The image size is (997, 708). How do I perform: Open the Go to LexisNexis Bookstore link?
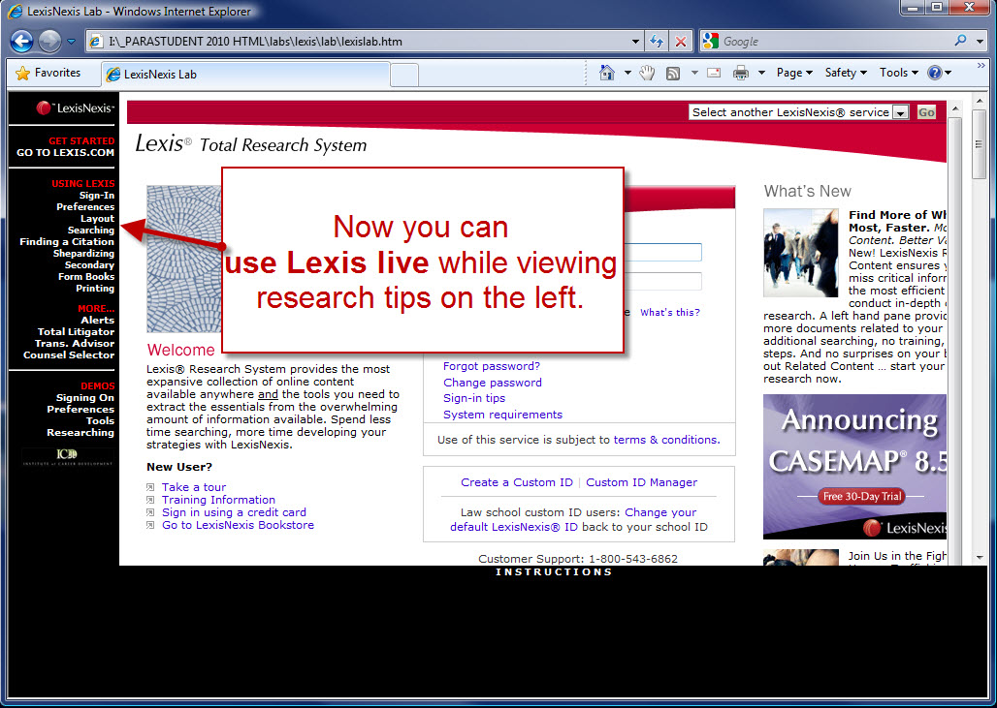238,524
